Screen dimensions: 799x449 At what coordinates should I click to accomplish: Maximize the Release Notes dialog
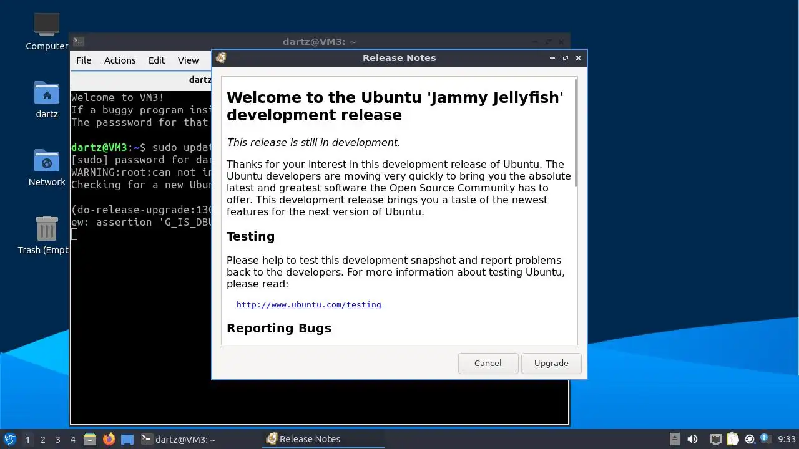[565, 58]
